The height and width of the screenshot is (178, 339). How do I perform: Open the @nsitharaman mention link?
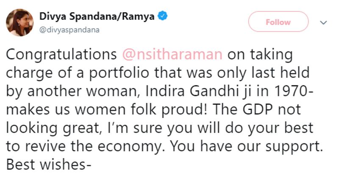(173, 55)
